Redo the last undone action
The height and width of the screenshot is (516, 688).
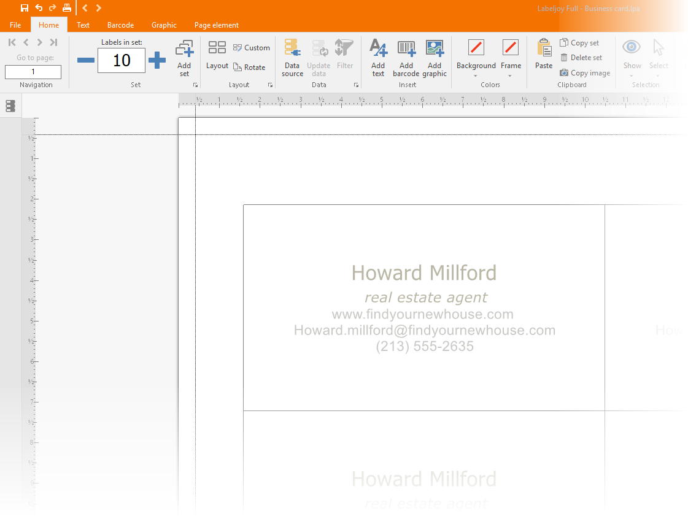[53, 8]
